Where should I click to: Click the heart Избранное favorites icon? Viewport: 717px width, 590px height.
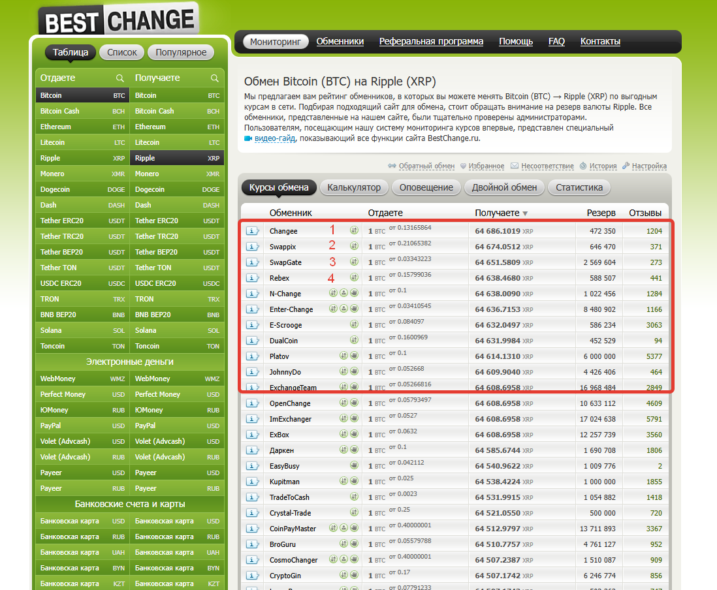click(x=463, y=166)
